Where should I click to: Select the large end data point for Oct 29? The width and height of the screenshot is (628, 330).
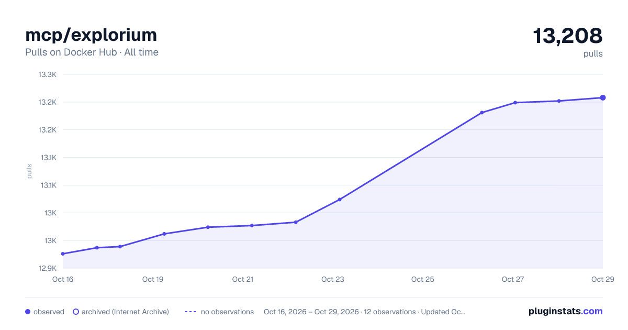click(603, 97)
